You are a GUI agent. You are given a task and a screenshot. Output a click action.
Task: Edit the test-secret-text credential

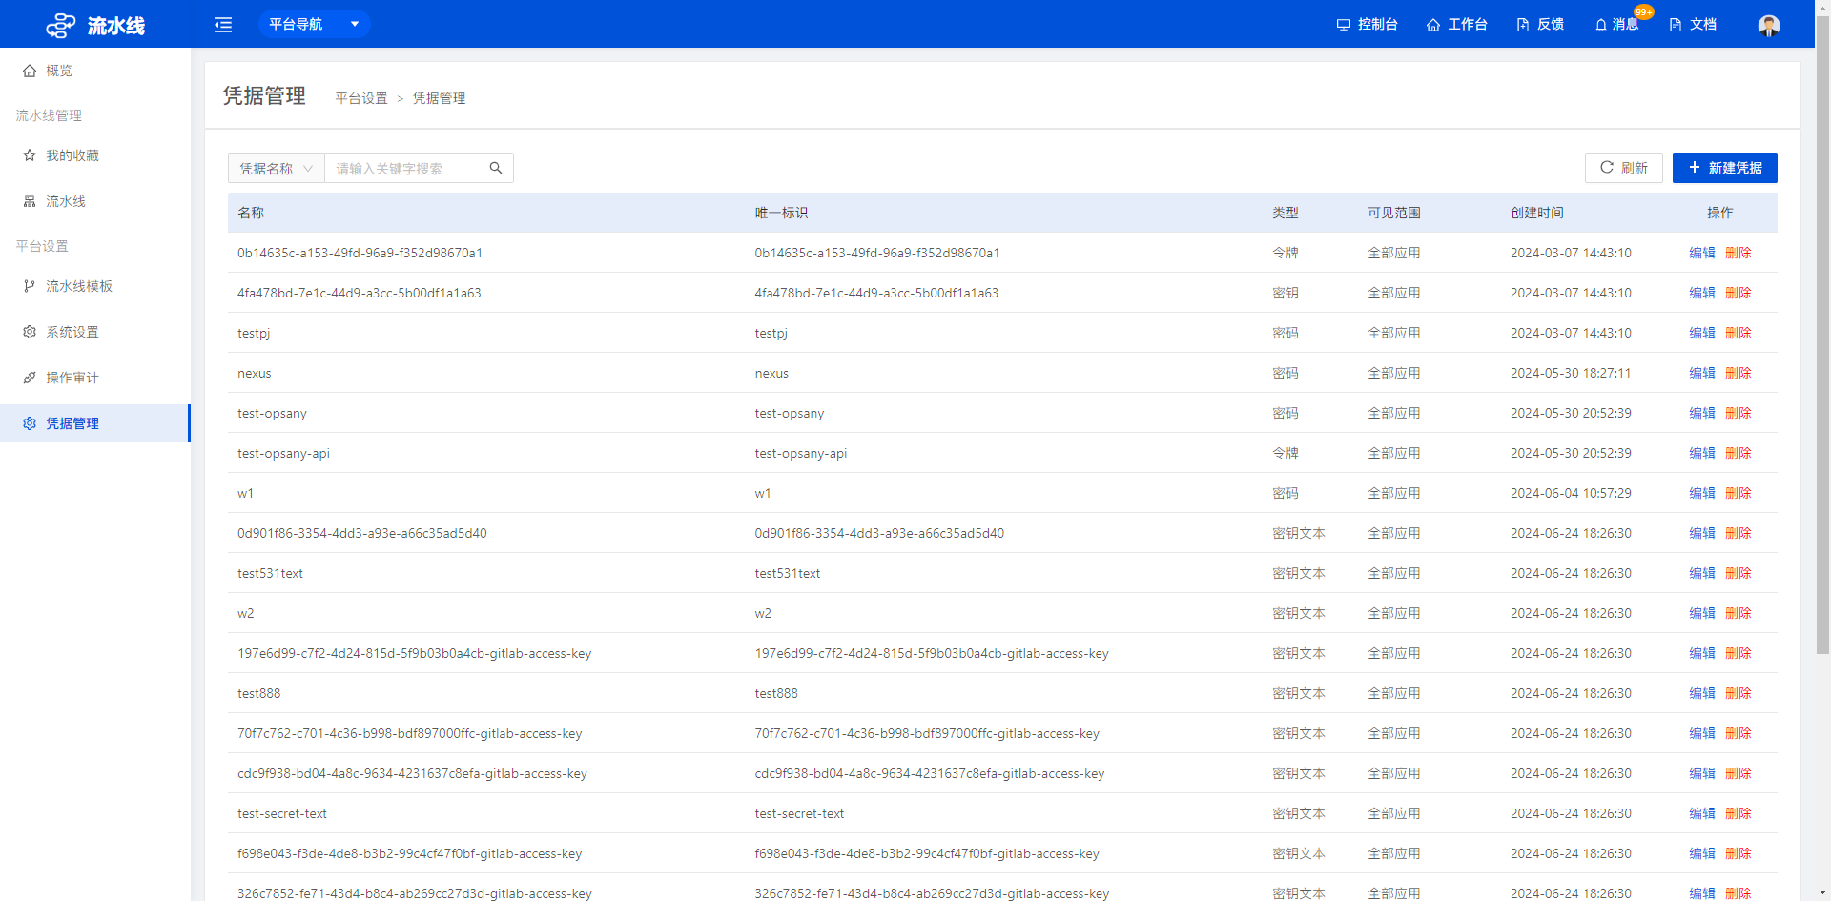click(1702, 813)
